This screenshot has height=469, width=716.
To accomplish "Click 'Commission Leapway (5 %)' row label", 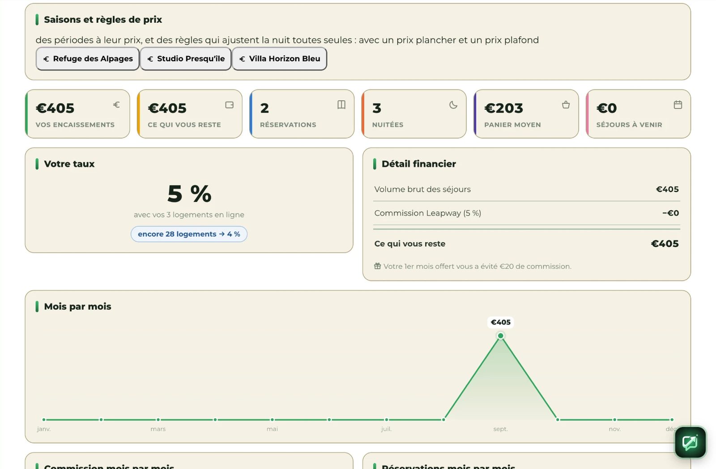I will tap(428, 213).
